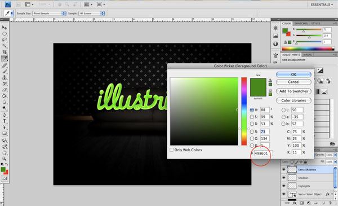This screenshot has height=206, width=338.
Task: Switch to the Masks tab
Action: [308, 55]
